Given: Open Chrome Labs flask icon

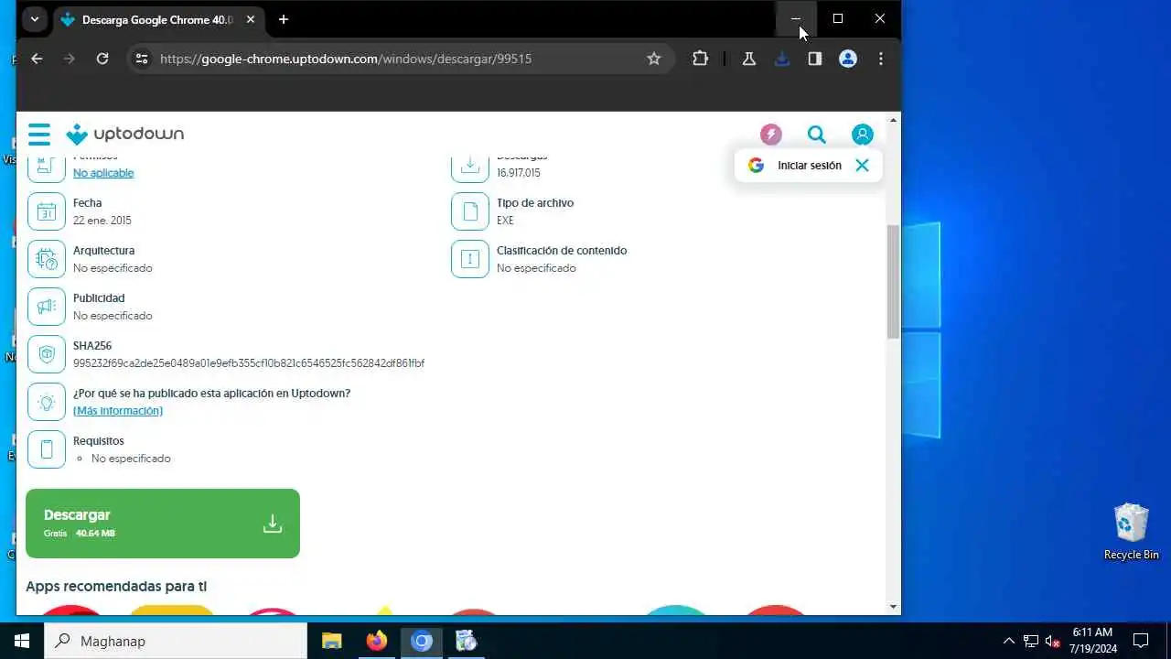Looking at the screenshot, I should pos(749,59).
